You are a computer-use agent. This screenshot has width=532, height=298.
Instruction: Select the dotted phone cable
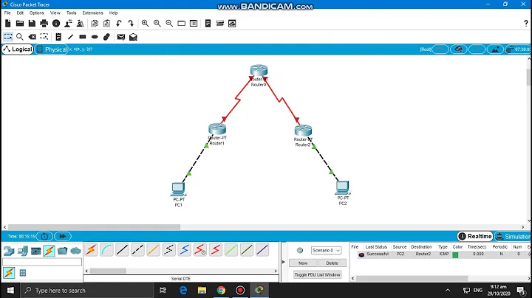[x=169, y=250]
